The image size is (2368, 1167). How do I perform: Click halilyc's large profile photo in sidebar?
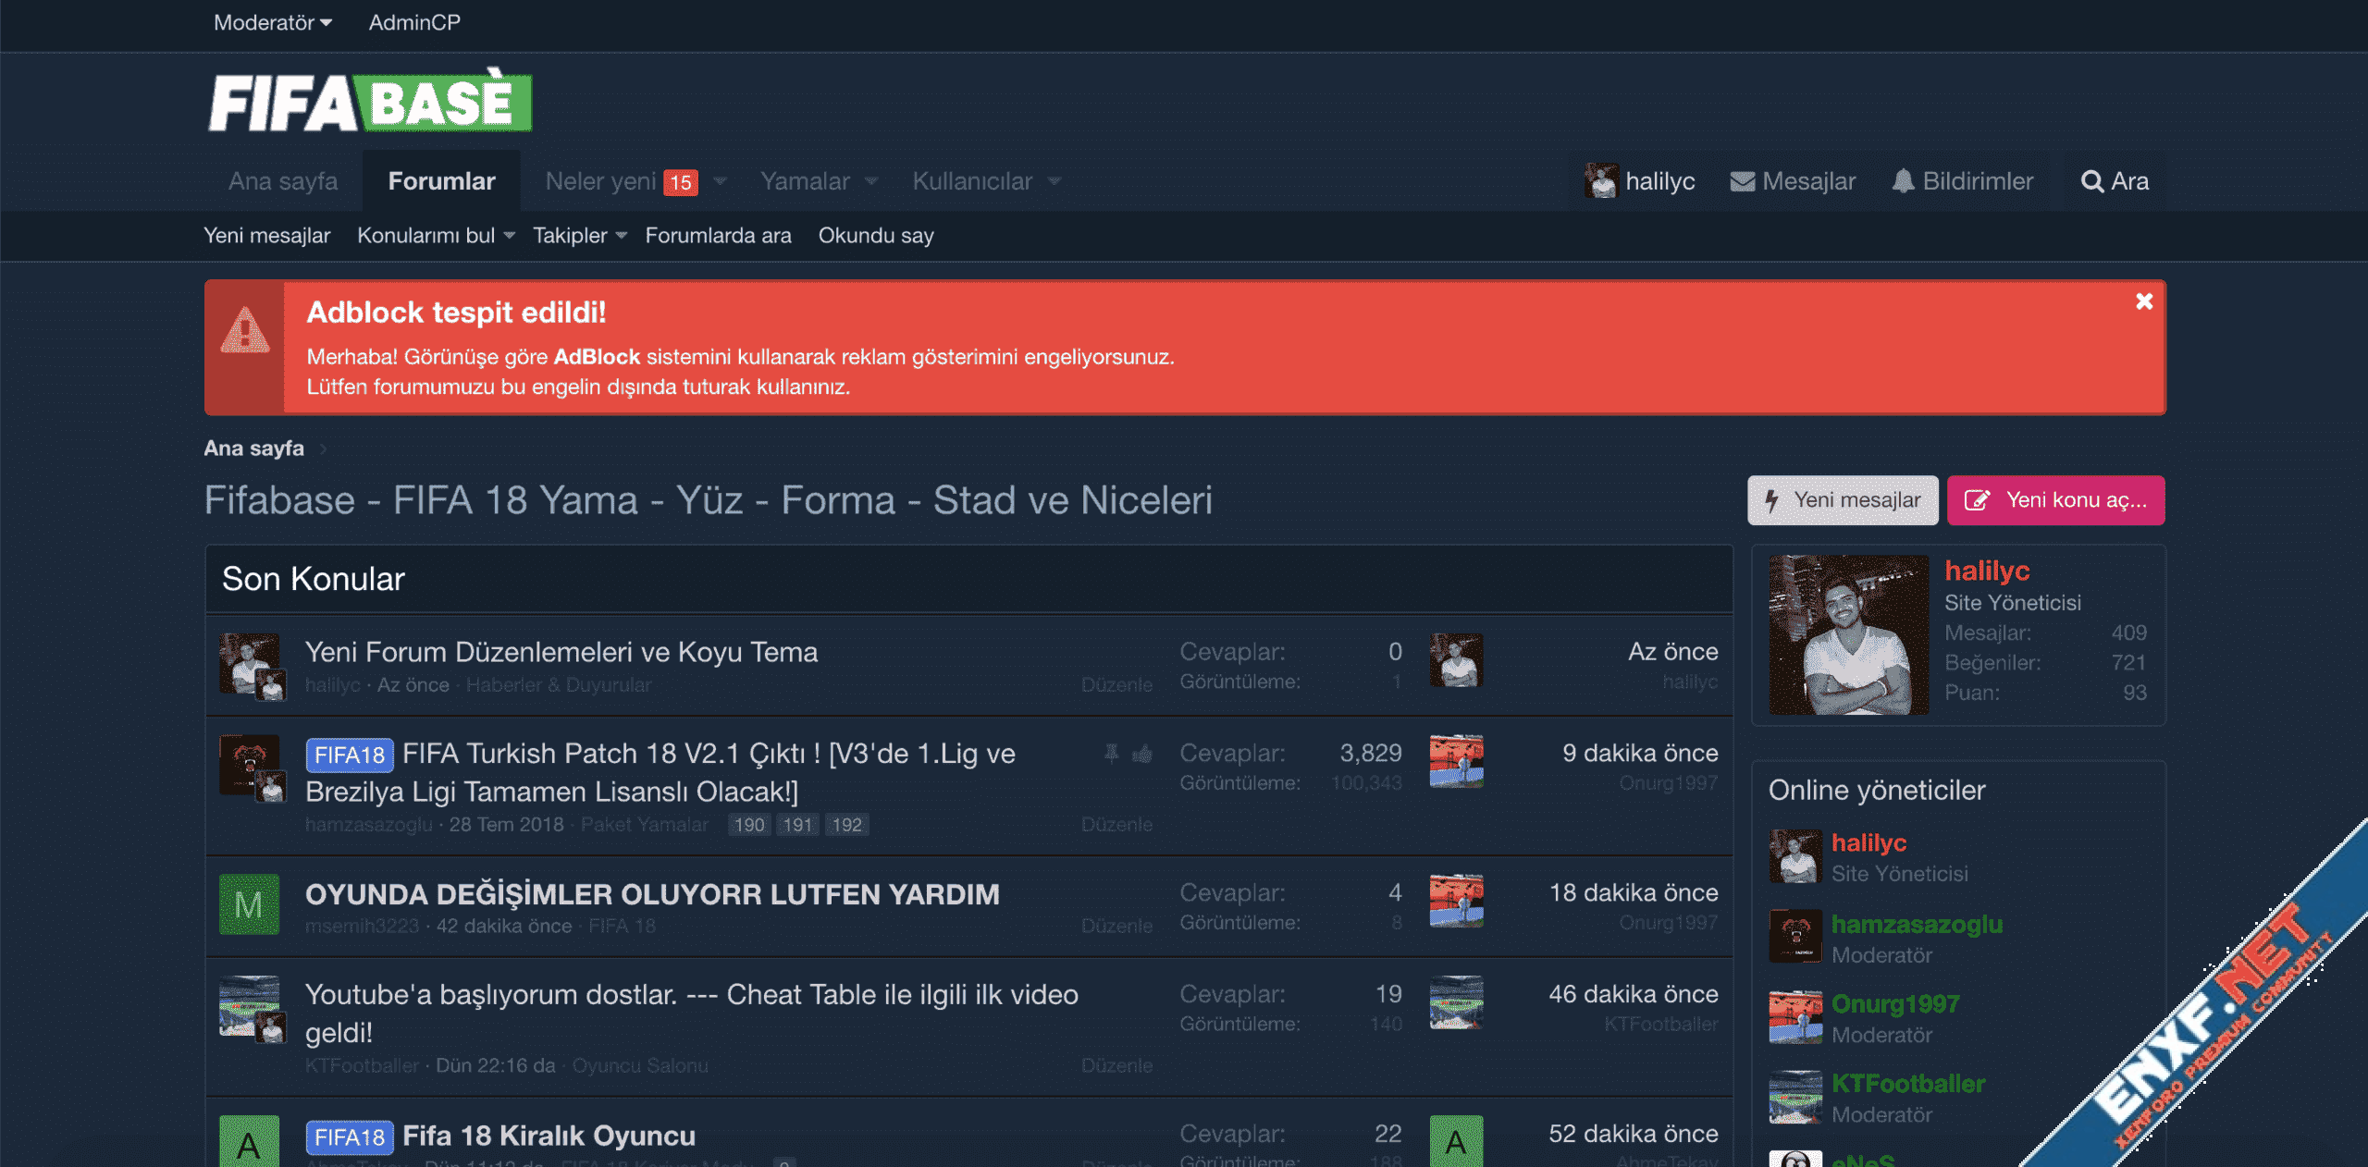pyautogui.click(x=1848, y=634)
